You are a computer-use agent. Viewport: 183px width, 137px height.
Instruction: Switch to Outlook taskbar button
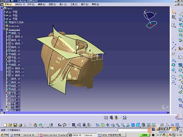(24, 135)
